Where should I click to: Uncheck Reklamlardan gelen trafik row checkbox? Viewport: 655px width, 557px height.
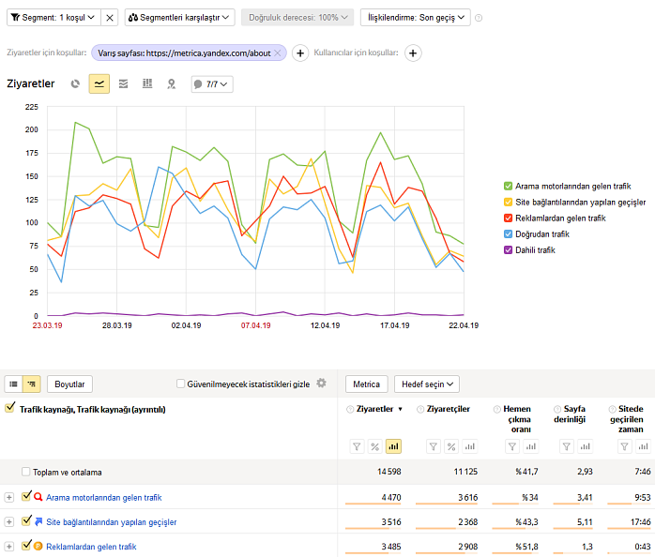pyautogui.click(x=26, y=545)
